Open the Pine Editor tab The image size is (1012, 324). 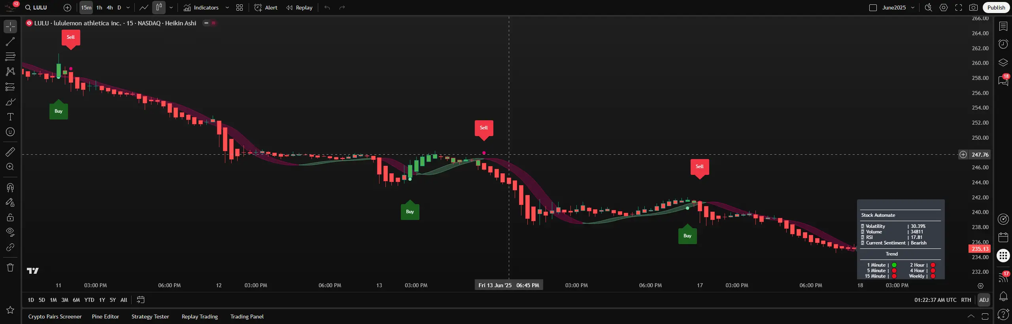click(x=106, y=317)
